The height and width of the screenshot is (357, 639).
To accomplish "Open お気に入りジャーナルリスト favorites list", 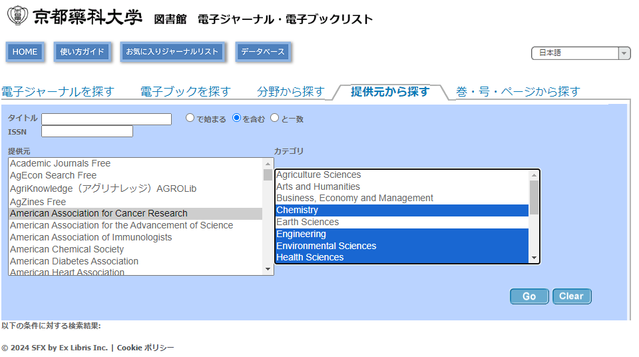I will (172, 52).
